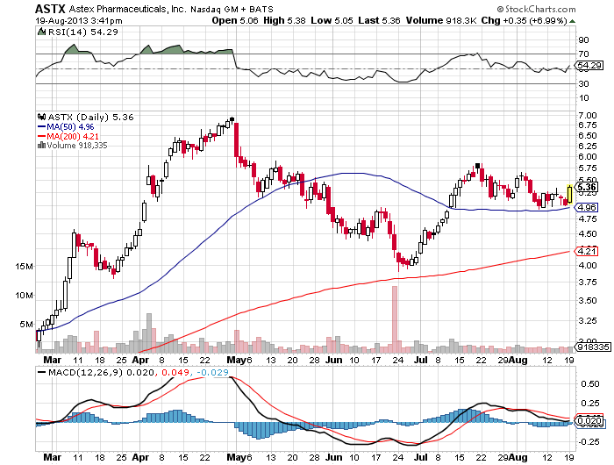The image size is (614, 465).
Task: Click 29Aug on the date axis under MACD panel
Action: [512, 457]
